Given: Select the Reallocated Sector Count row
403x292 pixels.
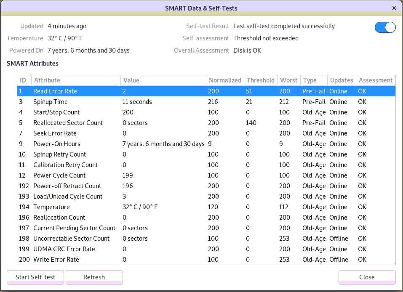Looking at the screenshot, I should coord(206,123).
